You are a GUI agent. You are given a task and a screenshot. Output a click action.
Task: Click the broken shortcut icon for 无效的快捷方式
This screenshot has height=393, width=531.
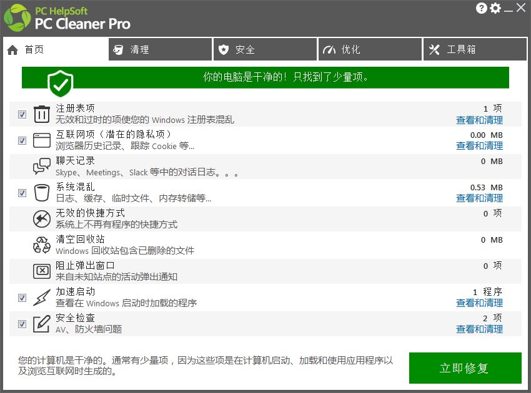[42, 219]
